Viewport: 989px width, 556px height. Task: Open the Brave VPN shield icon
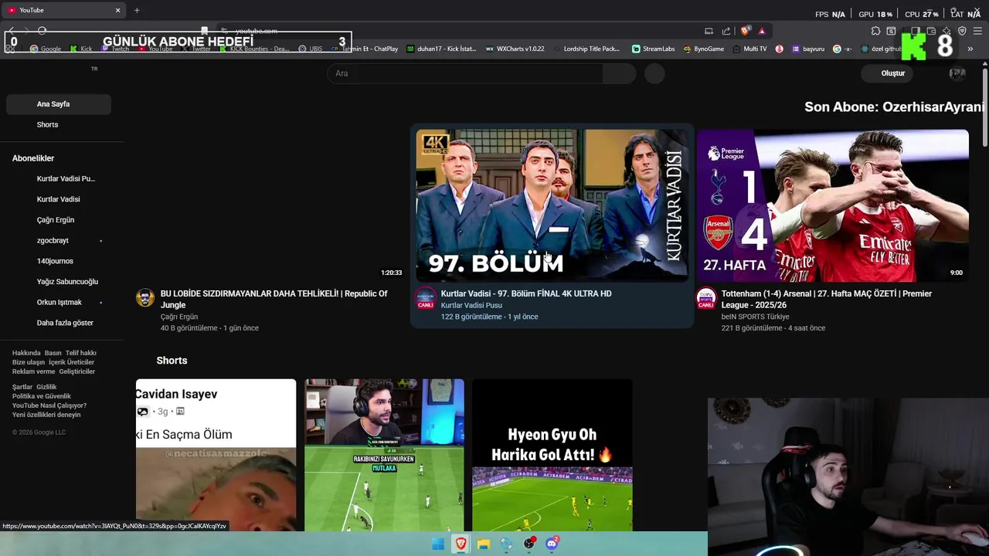[x=962, y=31]
